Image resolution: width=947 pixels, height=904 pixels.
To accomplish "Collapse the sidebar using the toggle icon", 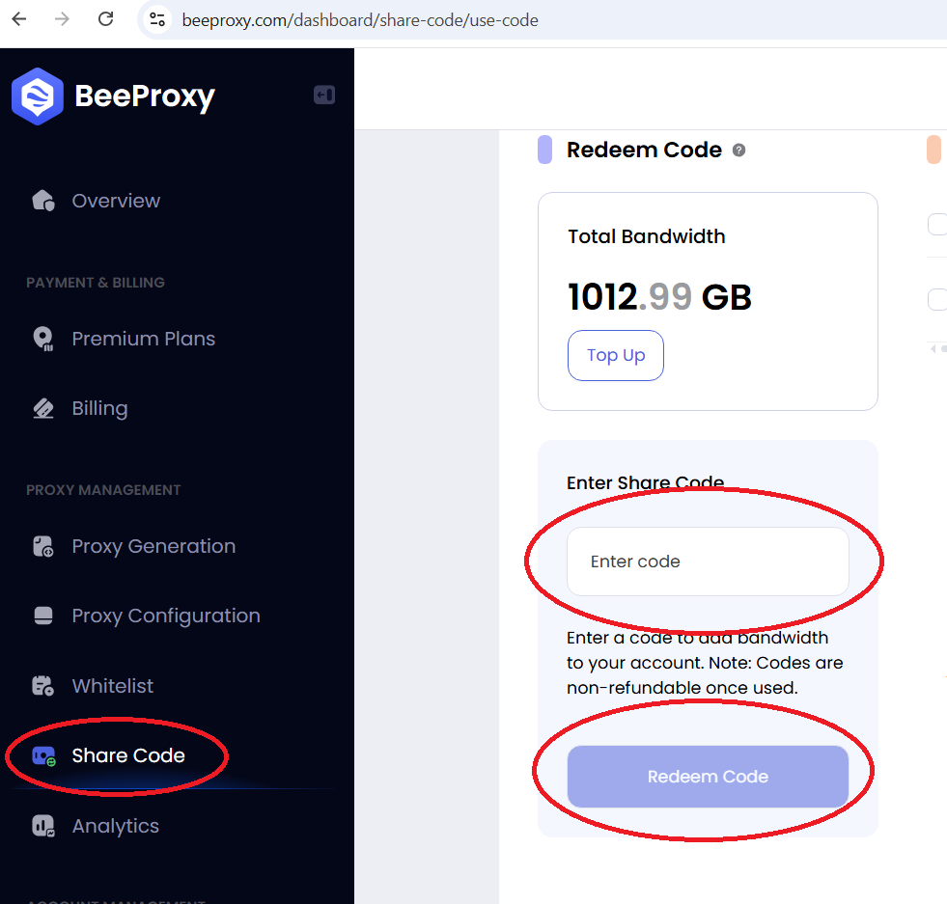I will [324, 95].
